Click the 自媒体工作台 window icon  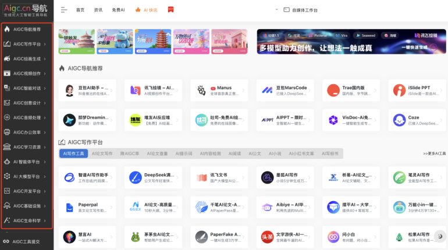286,10
